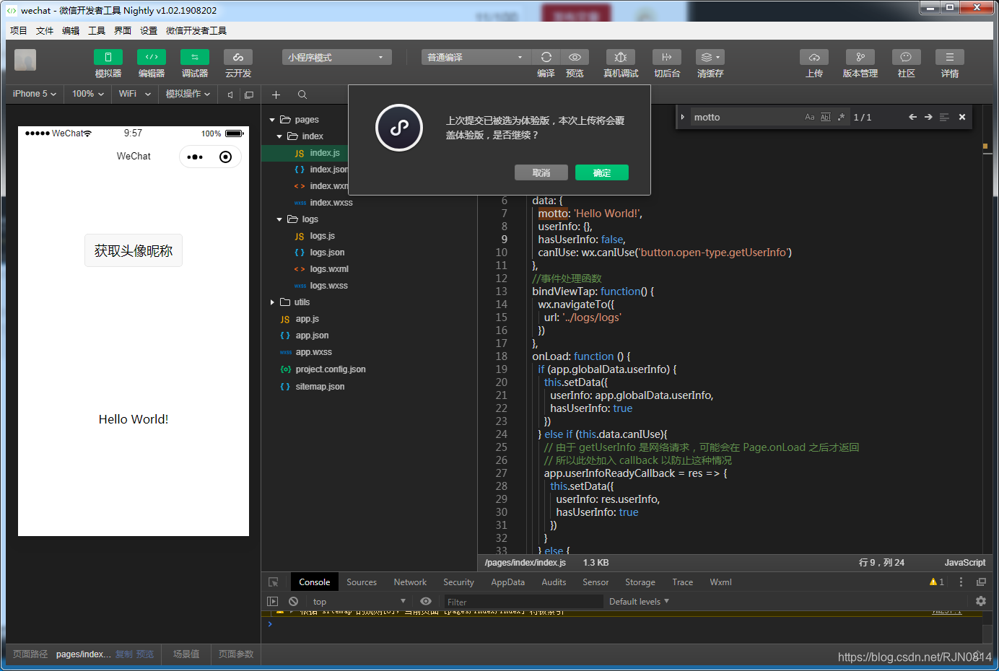Open the WiFi network dropdown
The width and height of the screenshot is (999, 671).
coord(135,94)
